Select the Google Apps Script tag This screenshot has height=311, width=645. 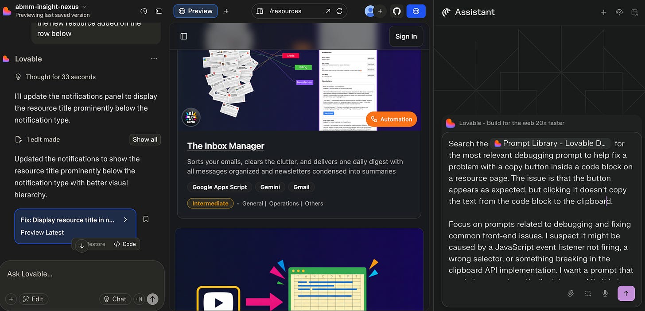tap(220, 187)
